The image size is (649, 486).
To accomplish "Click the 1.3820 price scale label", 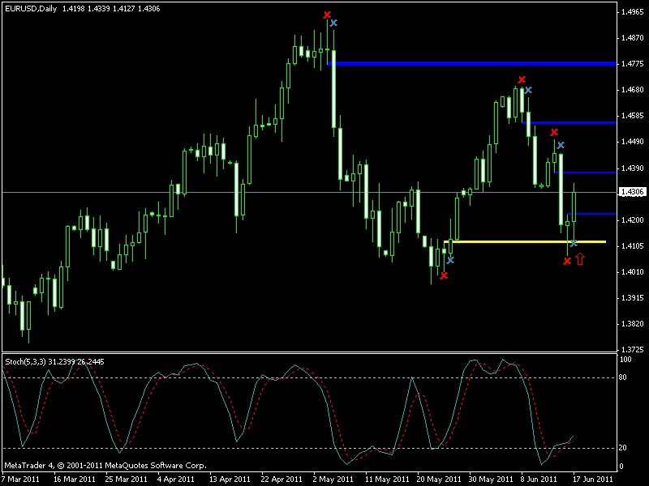I will pos(633,324).
